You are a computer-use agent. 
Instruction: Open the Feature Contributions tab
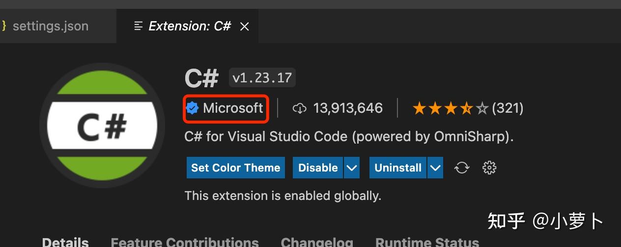click(185, 242)
